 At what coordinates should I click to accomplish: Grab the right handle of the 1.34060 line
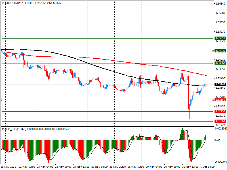pos(213,63)
